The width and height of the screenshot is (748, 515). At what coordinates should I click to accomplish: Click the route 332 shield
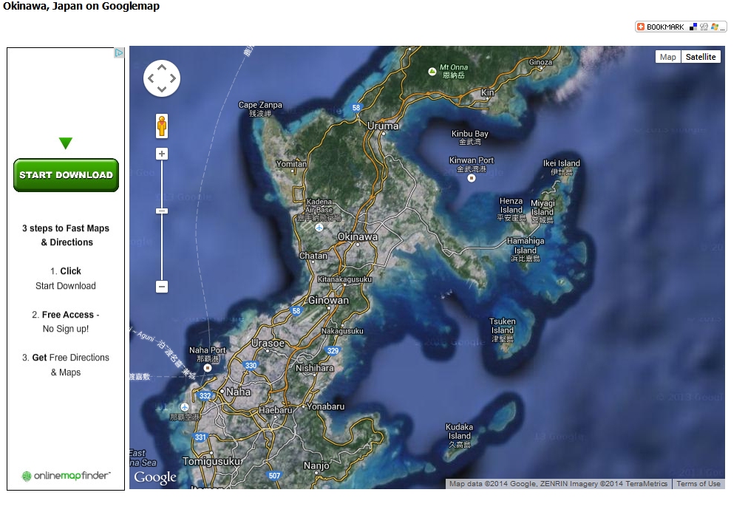click(205, 395)
